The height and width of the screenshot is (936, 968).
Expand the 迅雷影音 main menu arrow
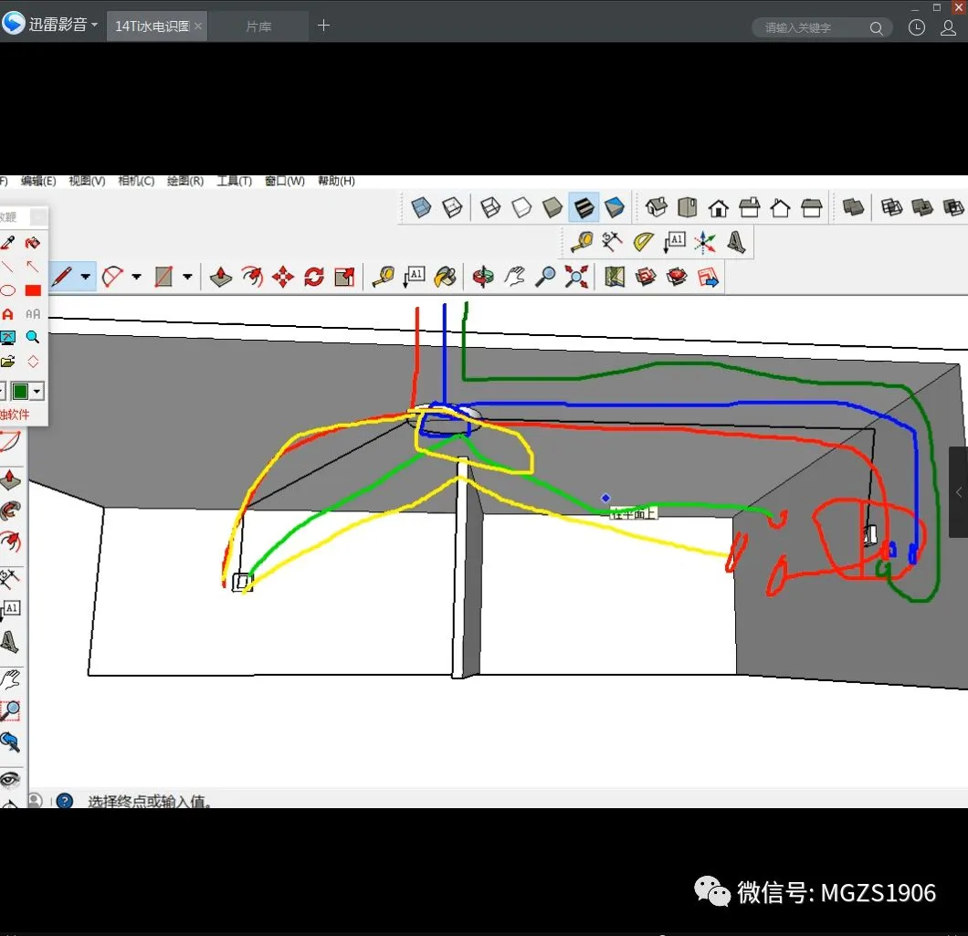click(x=94, y=25)
